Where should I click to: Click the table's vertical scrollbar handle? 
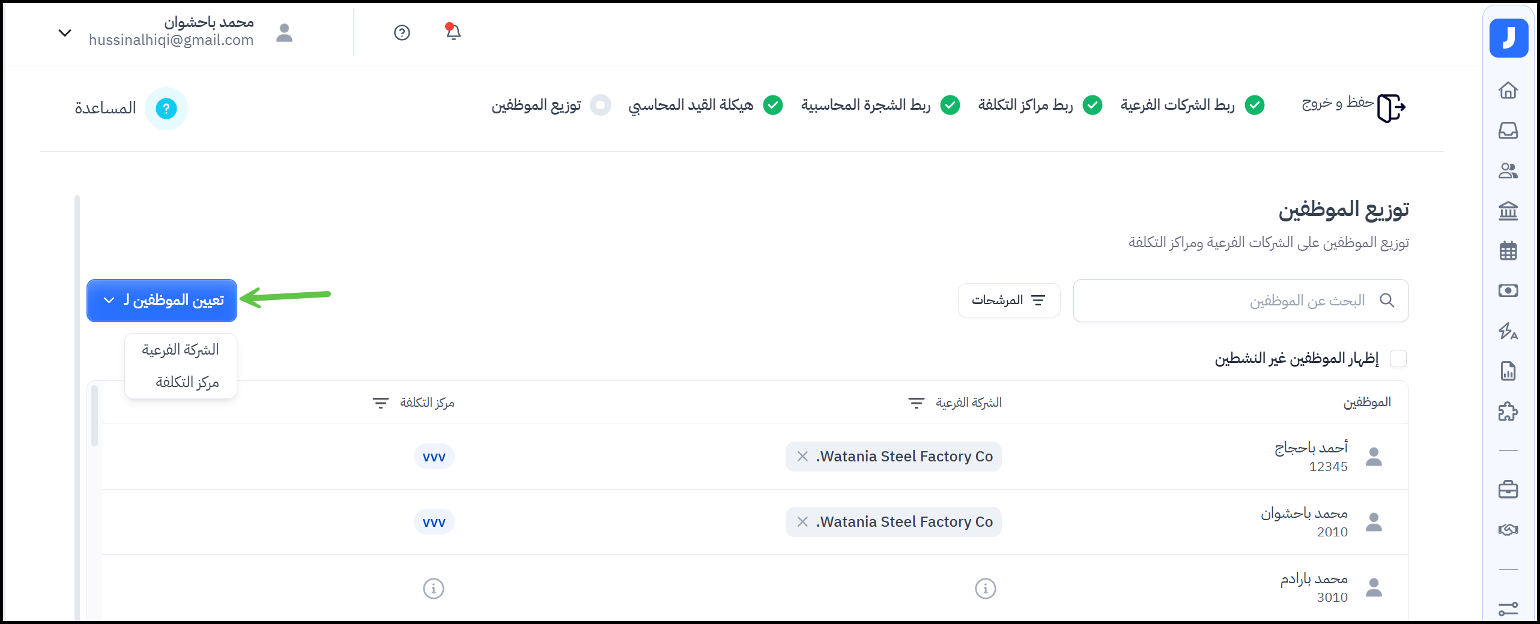point(94,415)
